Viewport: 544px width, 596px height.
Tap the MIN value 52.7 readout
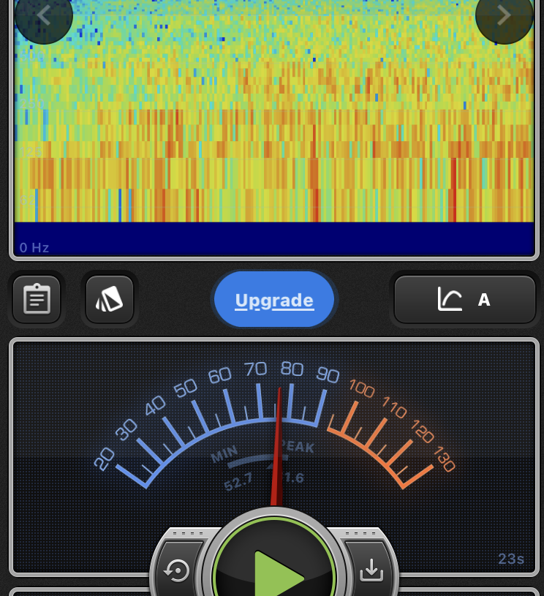(238, 482)
